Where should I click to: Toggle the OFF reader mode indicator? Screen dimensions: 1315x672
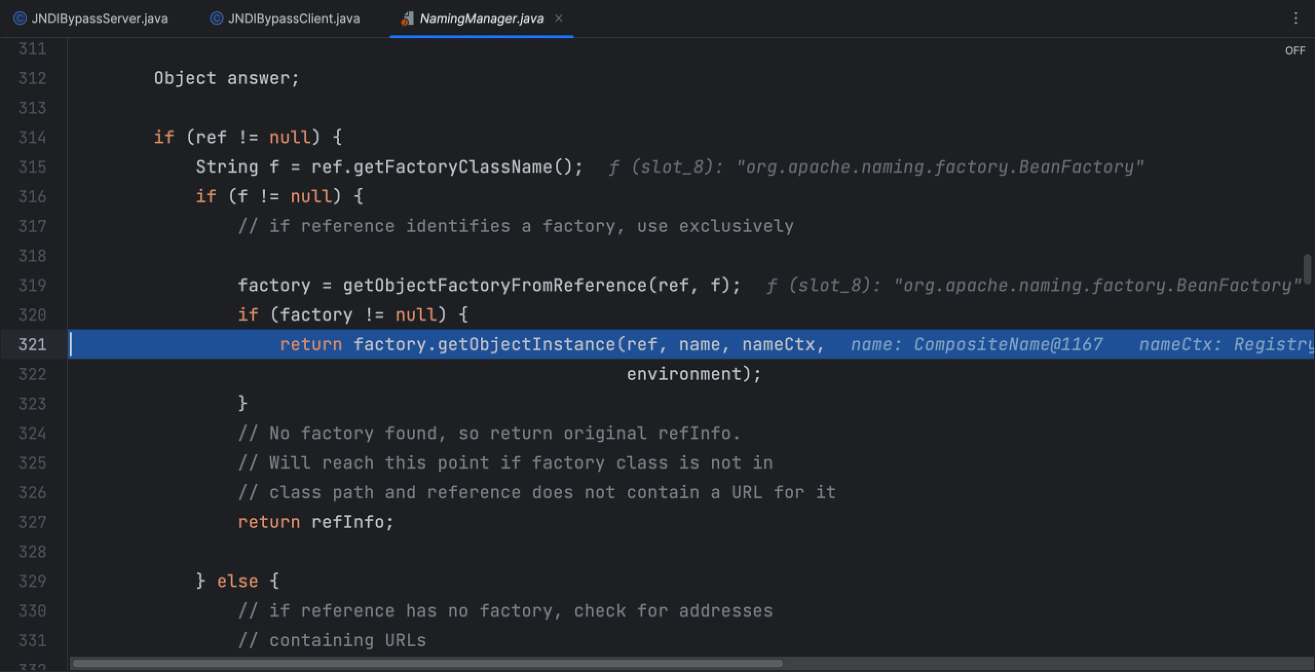point(1294,50)
